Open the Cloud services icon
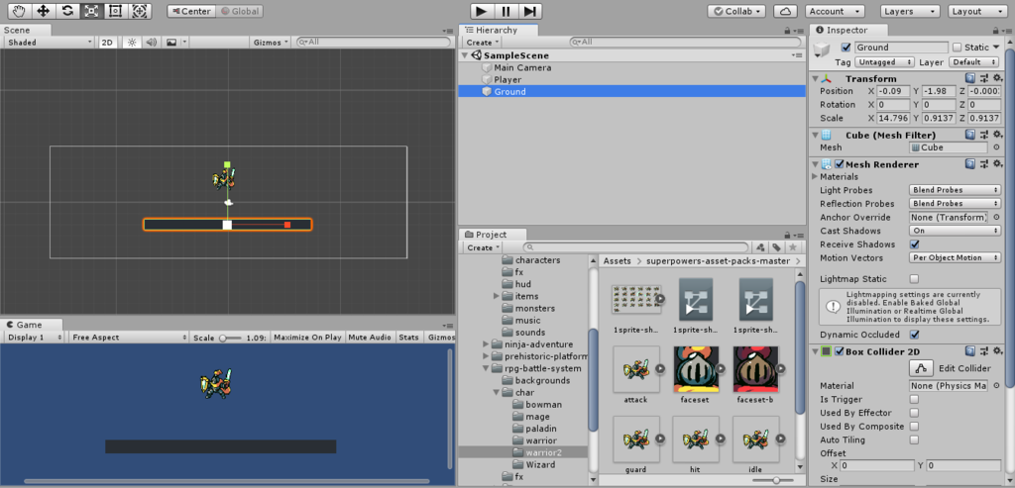This screenshot has width=1015, height=488. click(x=785, y=11)
